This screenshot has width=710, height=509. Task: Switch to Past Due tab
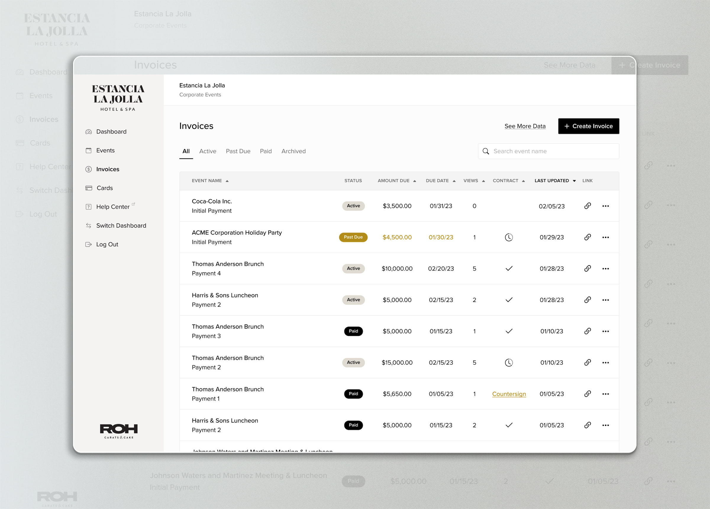point(238,151)
